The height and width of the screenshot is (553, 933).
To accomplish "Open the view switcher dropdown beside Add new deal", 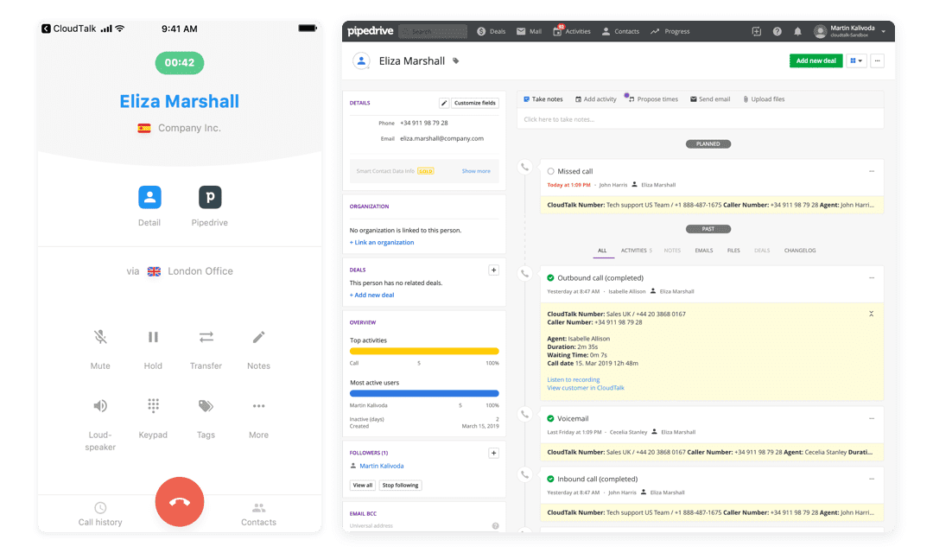I will [x=856, y=60].
